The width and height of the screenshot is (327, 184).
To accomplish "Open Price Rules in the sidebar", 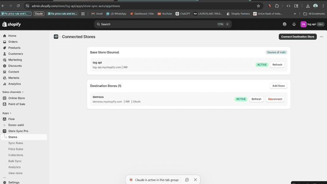I will coord(16,149).
